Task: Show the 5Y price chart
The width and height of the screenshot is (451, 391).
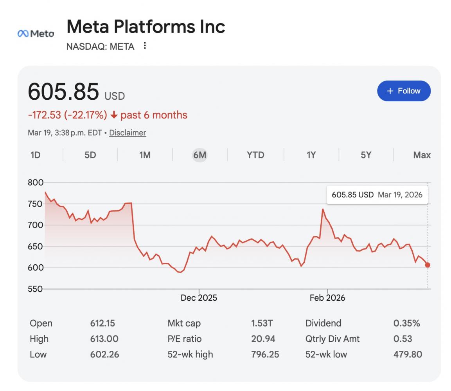Action: pyautogui.click(x=366, y=155)
